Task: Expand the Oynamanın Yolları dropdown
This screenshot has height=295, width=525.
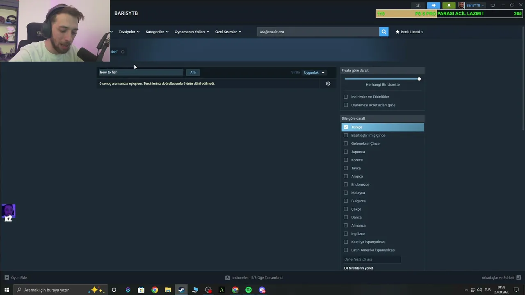Action: [x=192, y=32]
